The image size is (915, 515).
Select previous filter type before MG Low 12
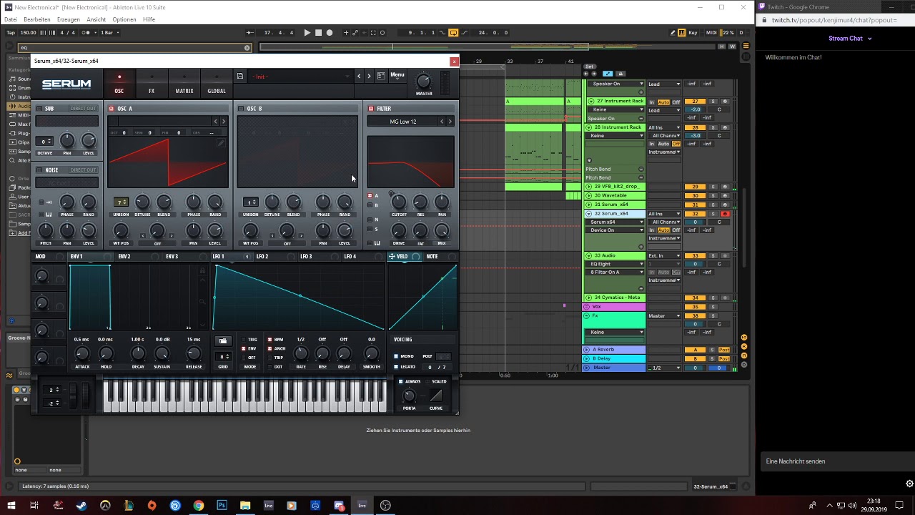point(442,122)
